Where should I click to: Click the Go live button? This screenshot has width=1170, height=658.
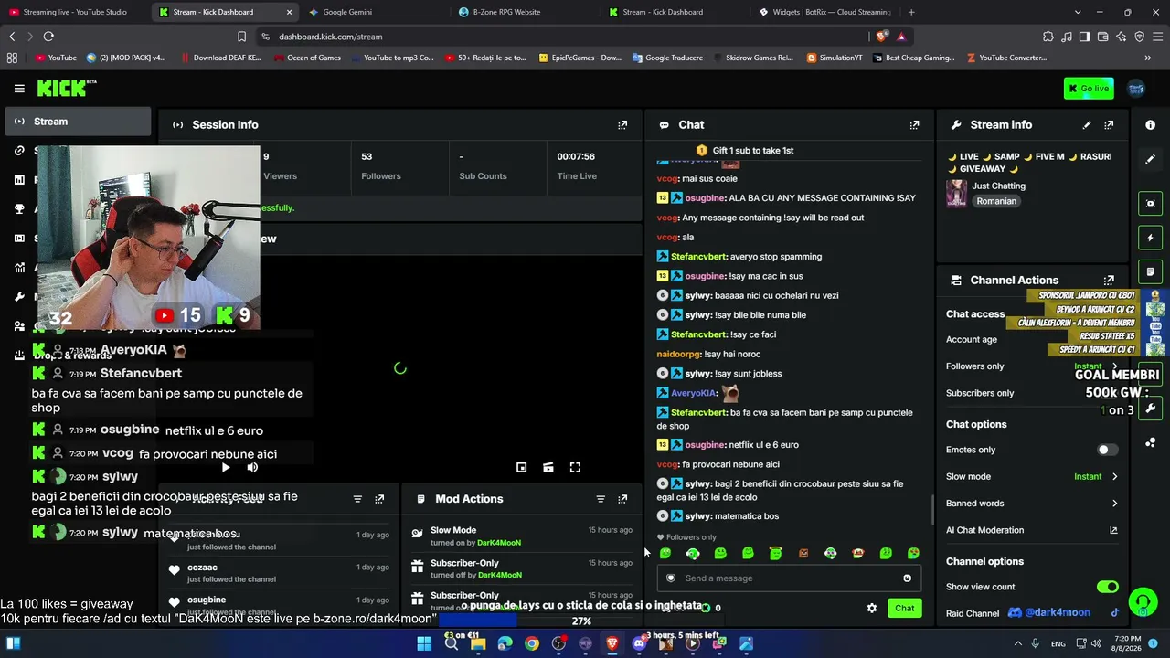(1089, 89)
